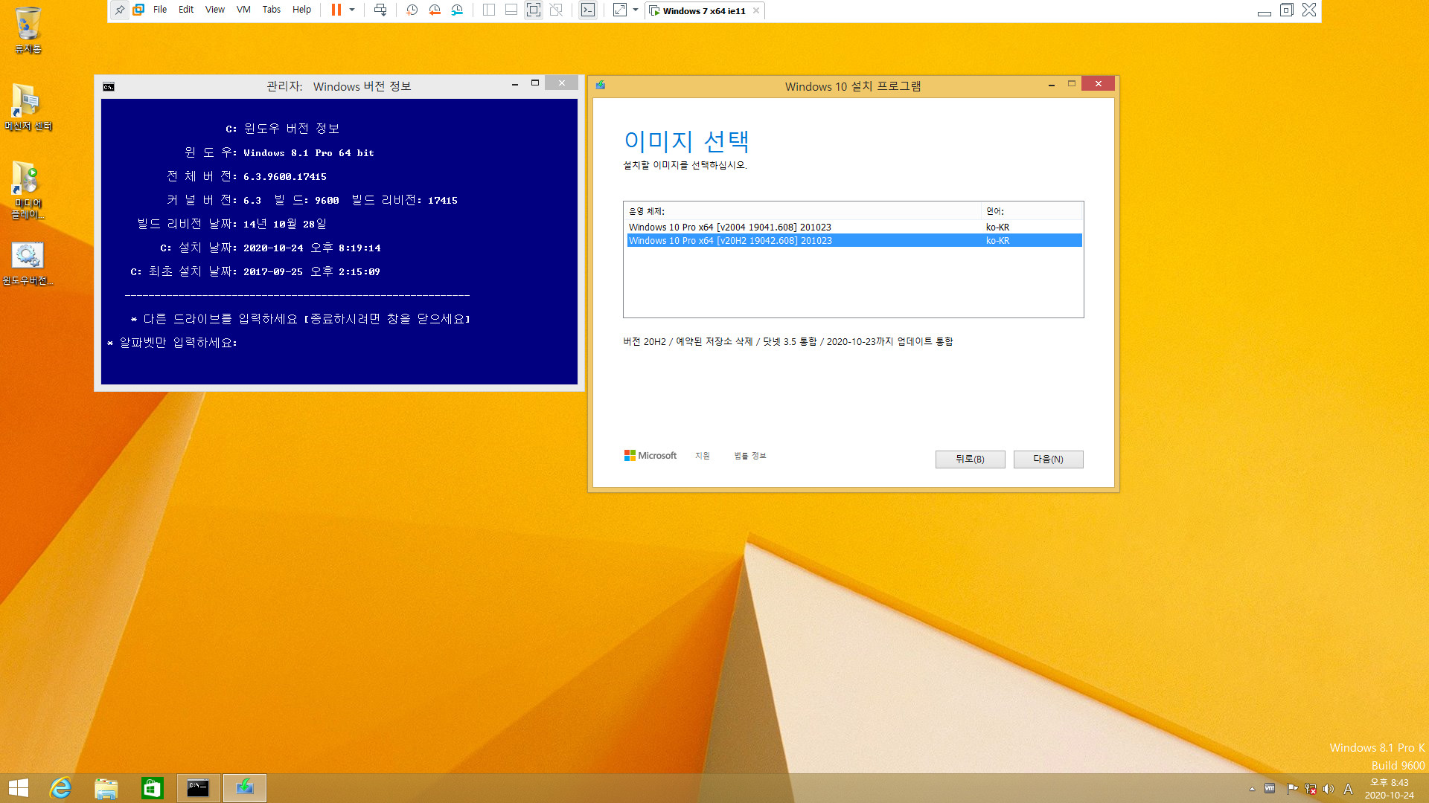Revert to snapshot icon
Image resolution: width=1429 pixels, height=803 pixels.
coord(435,10)
